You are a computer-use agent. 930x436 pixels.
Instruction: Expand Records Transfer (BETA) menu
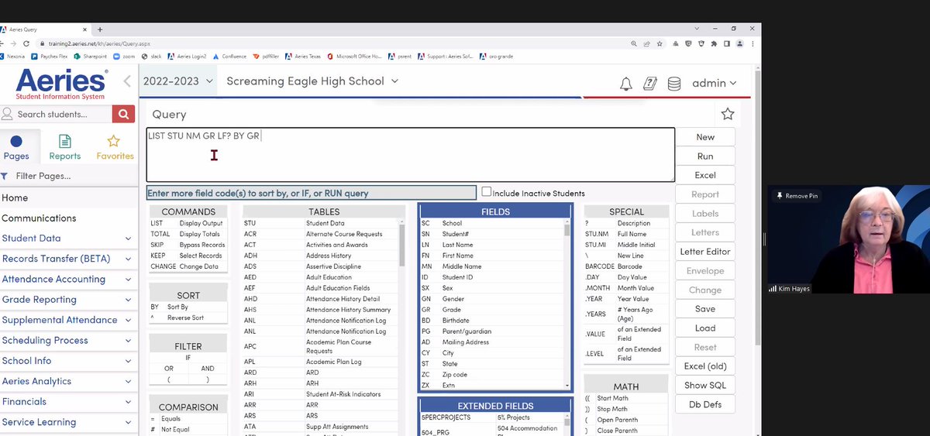click(70, 259)
